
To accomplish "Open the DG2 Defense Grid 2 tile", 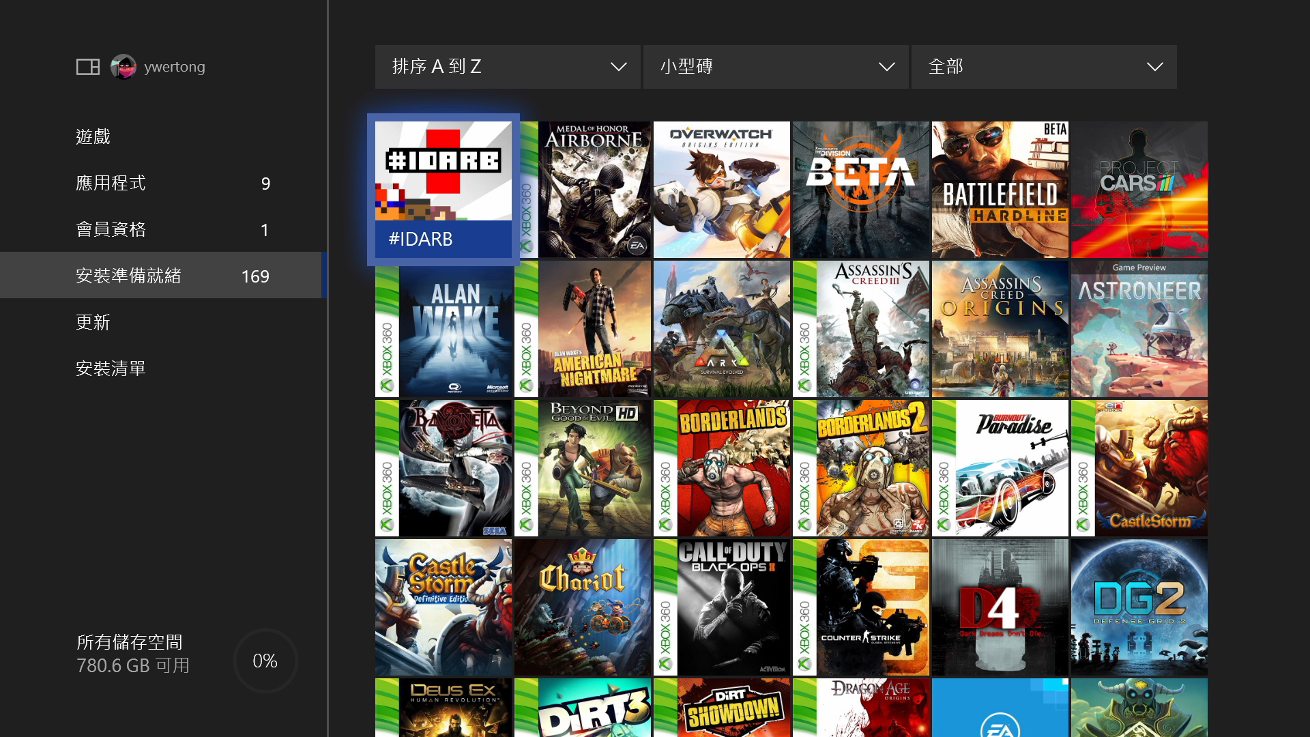I will tap(1139, 607).
